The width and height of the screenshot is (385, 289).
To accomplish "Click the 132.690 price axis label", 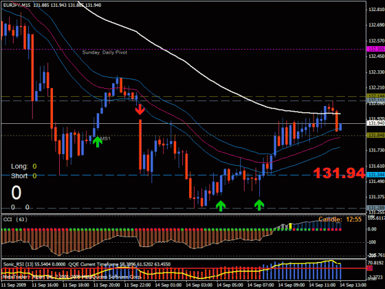I will click(x=376, y=25).
